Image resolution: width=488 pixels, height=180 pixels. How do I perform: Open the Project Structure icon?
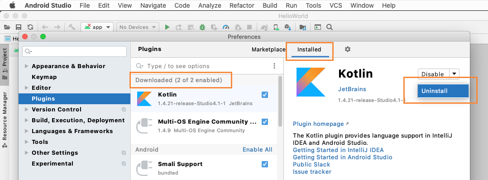[x=303, y=28]
